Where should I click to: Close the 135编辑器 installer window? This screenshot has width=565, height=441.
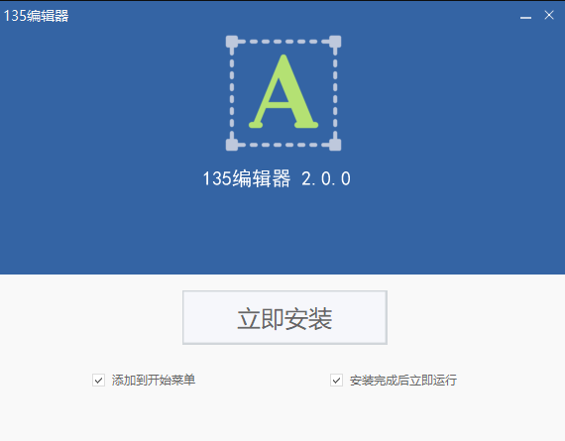pos(549,15)
